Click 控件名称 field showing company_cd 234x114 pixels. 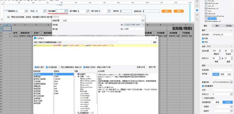pyautogui.click(x=222, y=35)
